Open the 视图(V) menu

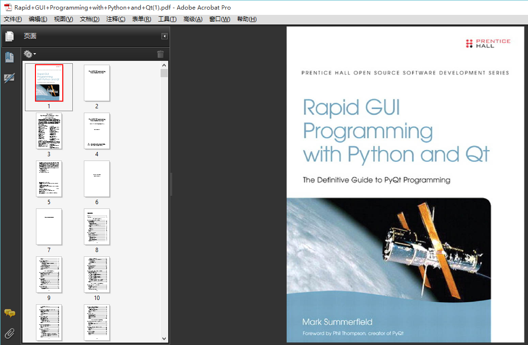(x=63, y=19)
